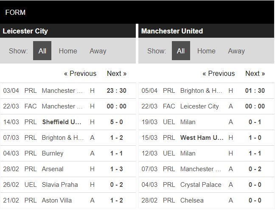Load Next Leicester City matches
Screen dimensions: 275x211
pos(117,73)
